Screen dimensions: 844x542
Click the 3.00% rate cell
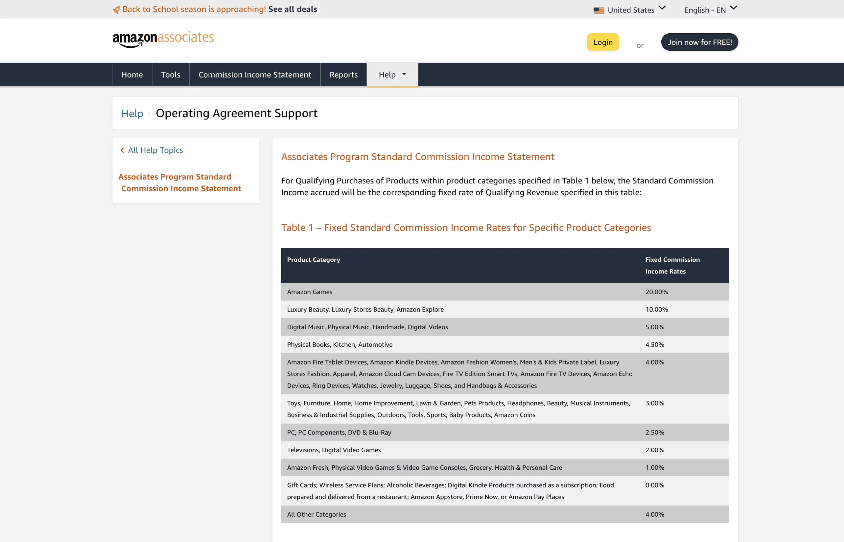(655, 403)
